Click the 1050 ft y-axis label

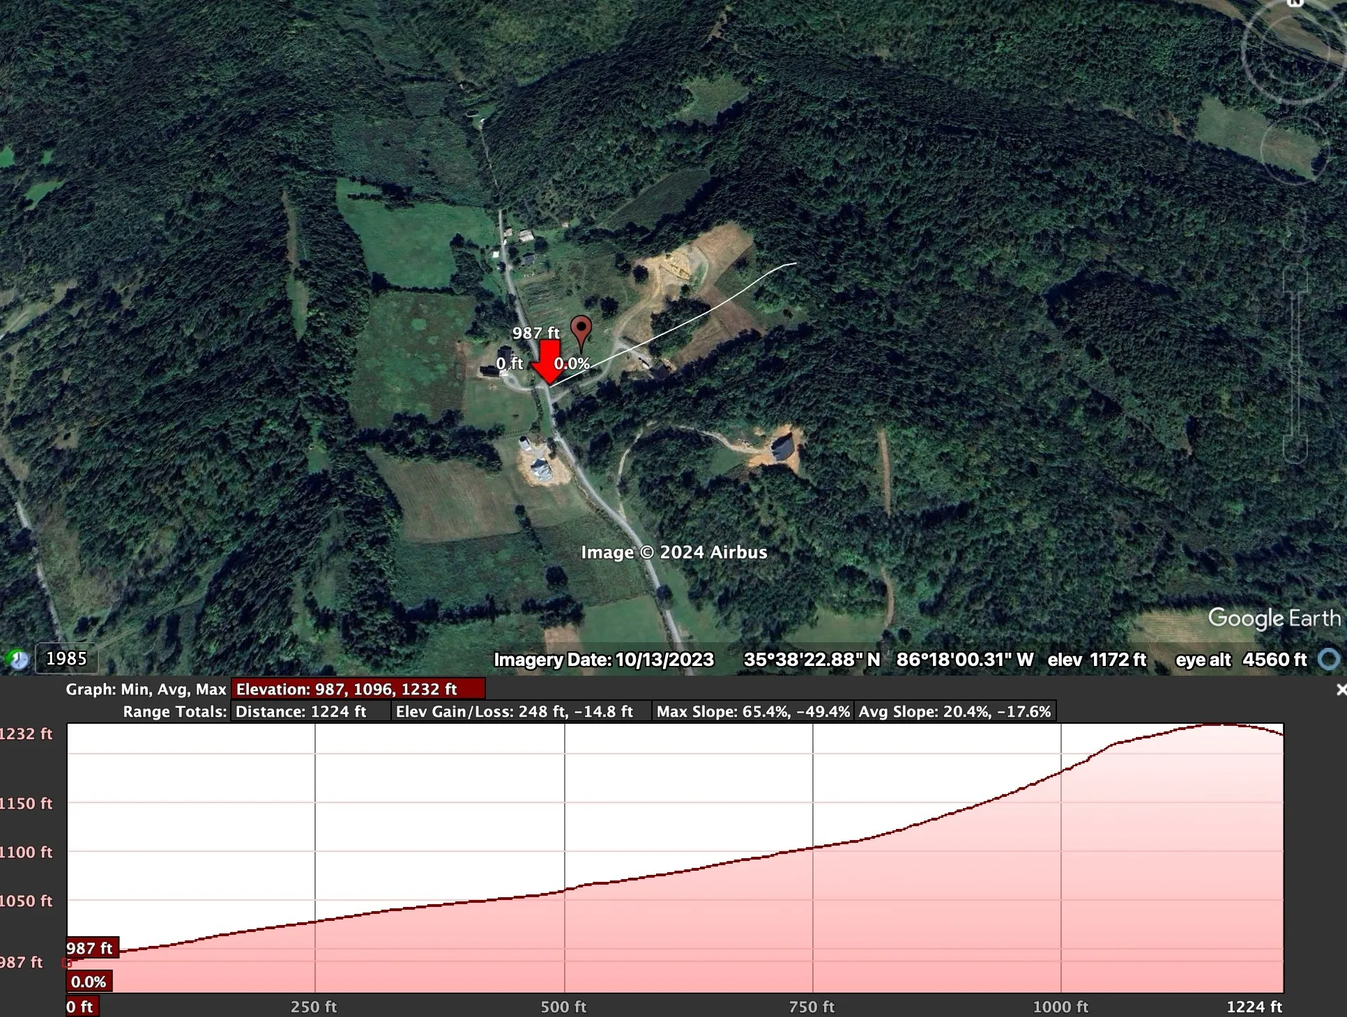click(x=26, y=901)
